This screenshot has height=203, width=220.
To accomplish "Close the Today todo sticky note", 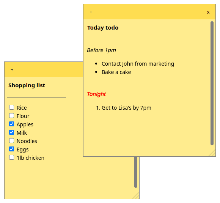I will 208,12.
